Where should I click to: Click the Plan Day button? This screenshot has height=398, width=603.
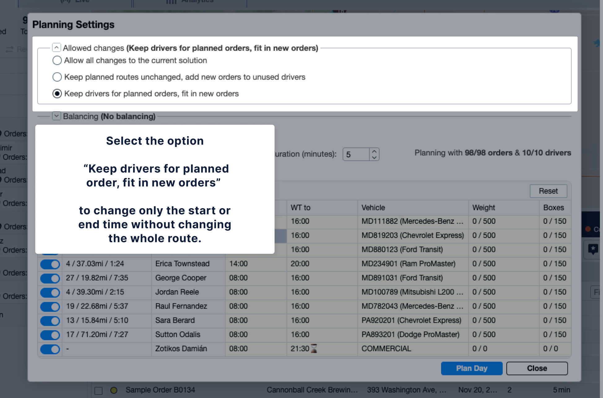point(471,368)
